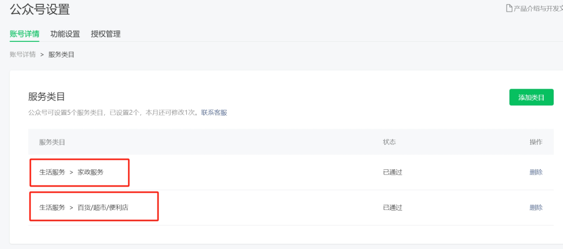The image size is (563, 249).
Task: Delete the 百货/超市/便利店 category
Action: [536, 207]
